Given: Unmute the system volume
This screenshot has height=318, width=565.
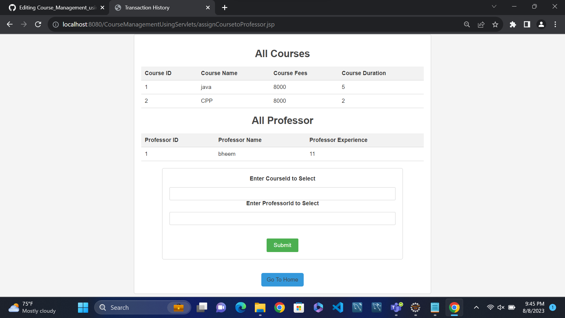Looking at the screenshot, I should tap(501, 307).
